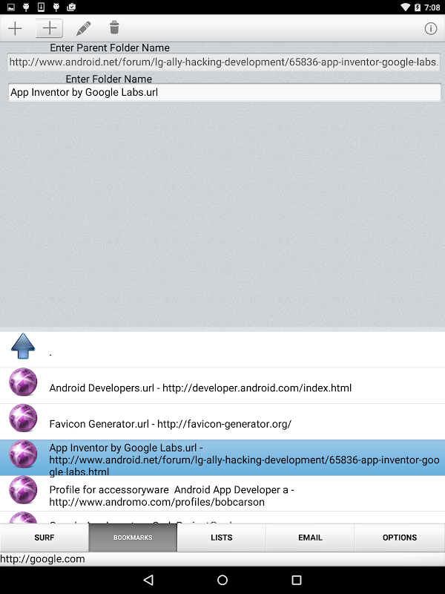The height and width of the screenshot is (594, 445).
Task: Click the Enter Parent Folder Name label
Action: [x=110, y=48]
